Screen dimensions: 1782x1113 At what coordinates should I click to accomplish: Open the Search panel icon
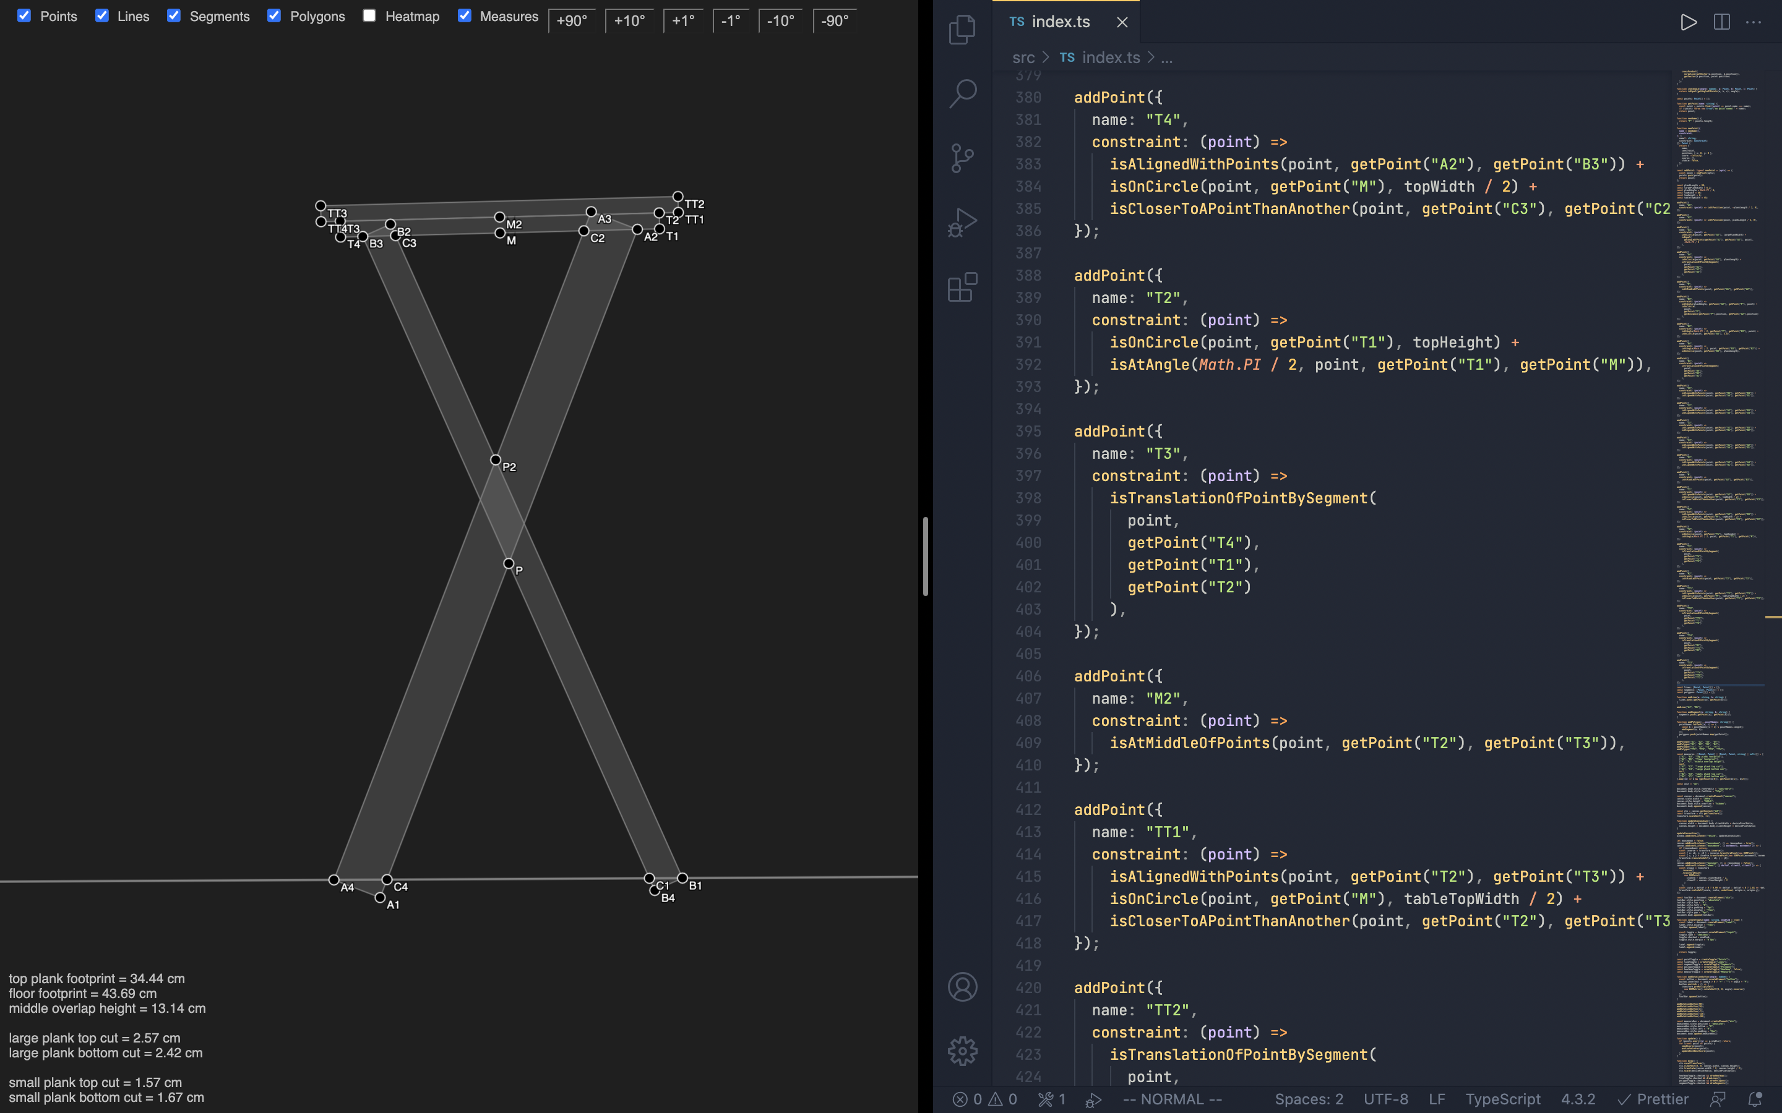pyautogui.click(x=962, y=93)
